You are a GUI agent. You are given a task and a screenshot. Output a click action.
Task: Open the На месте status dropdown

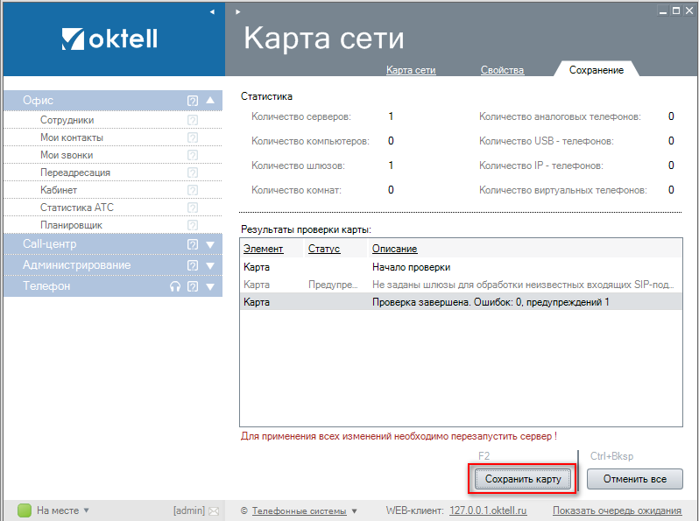86,510
